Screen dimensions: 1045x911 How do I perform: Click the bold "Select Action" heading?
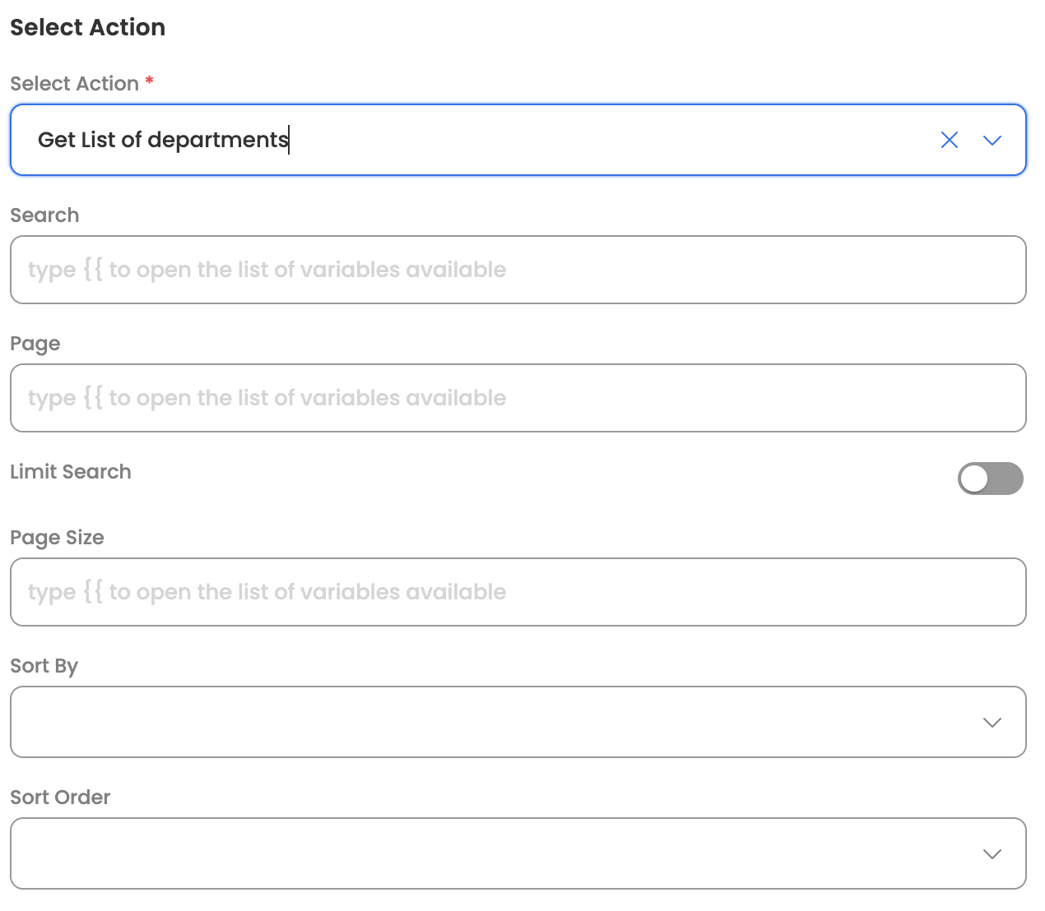[x=88, y=28]
